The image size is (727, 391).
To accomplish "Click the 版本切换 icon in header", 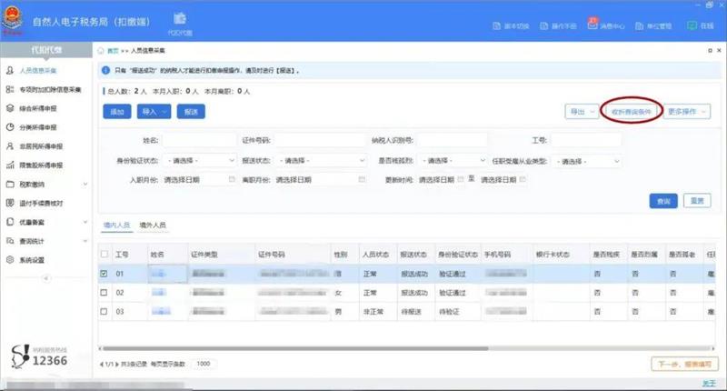I will point(496,26).
